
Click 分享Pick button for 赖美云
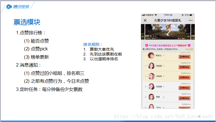185,57
